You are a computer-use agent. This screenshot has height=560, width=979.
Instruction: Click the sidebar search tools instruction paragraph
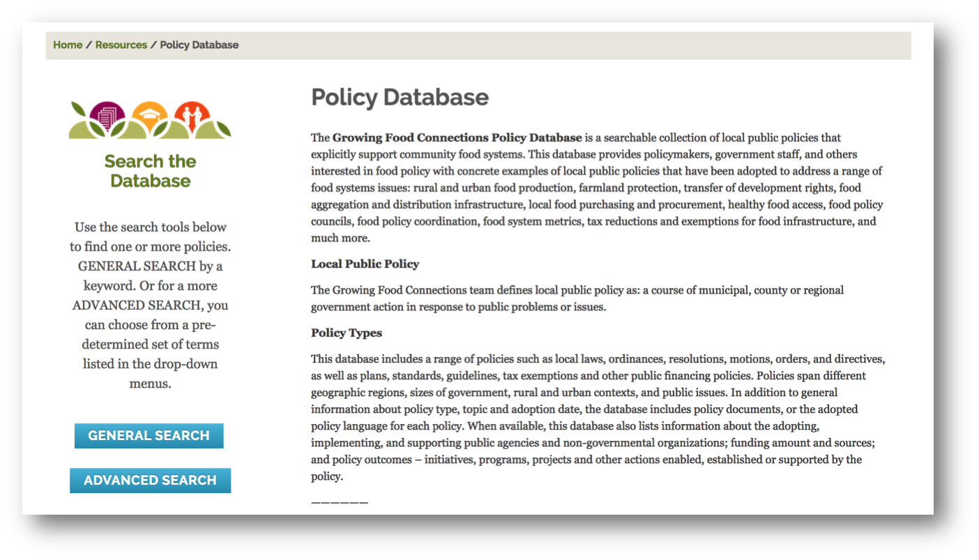coord(150,305)
